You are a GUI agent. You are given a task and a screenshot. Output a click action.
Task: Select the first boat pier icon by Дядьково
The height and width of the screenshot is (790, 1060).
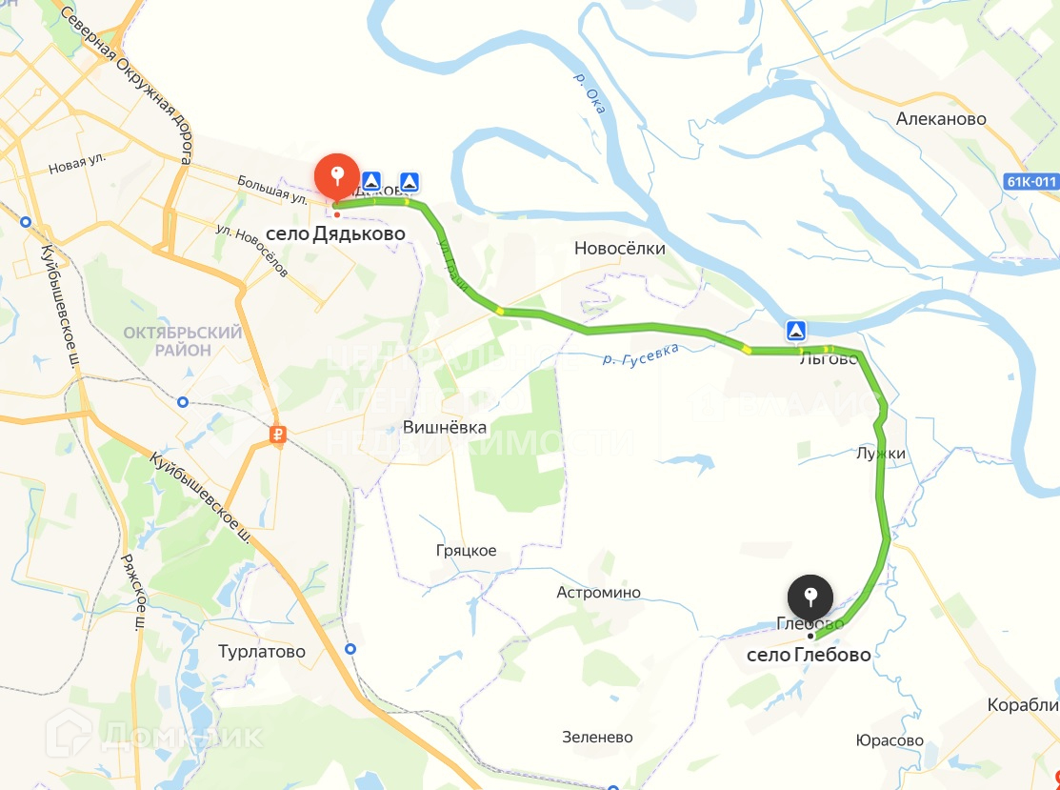click(x=371, y=181)
